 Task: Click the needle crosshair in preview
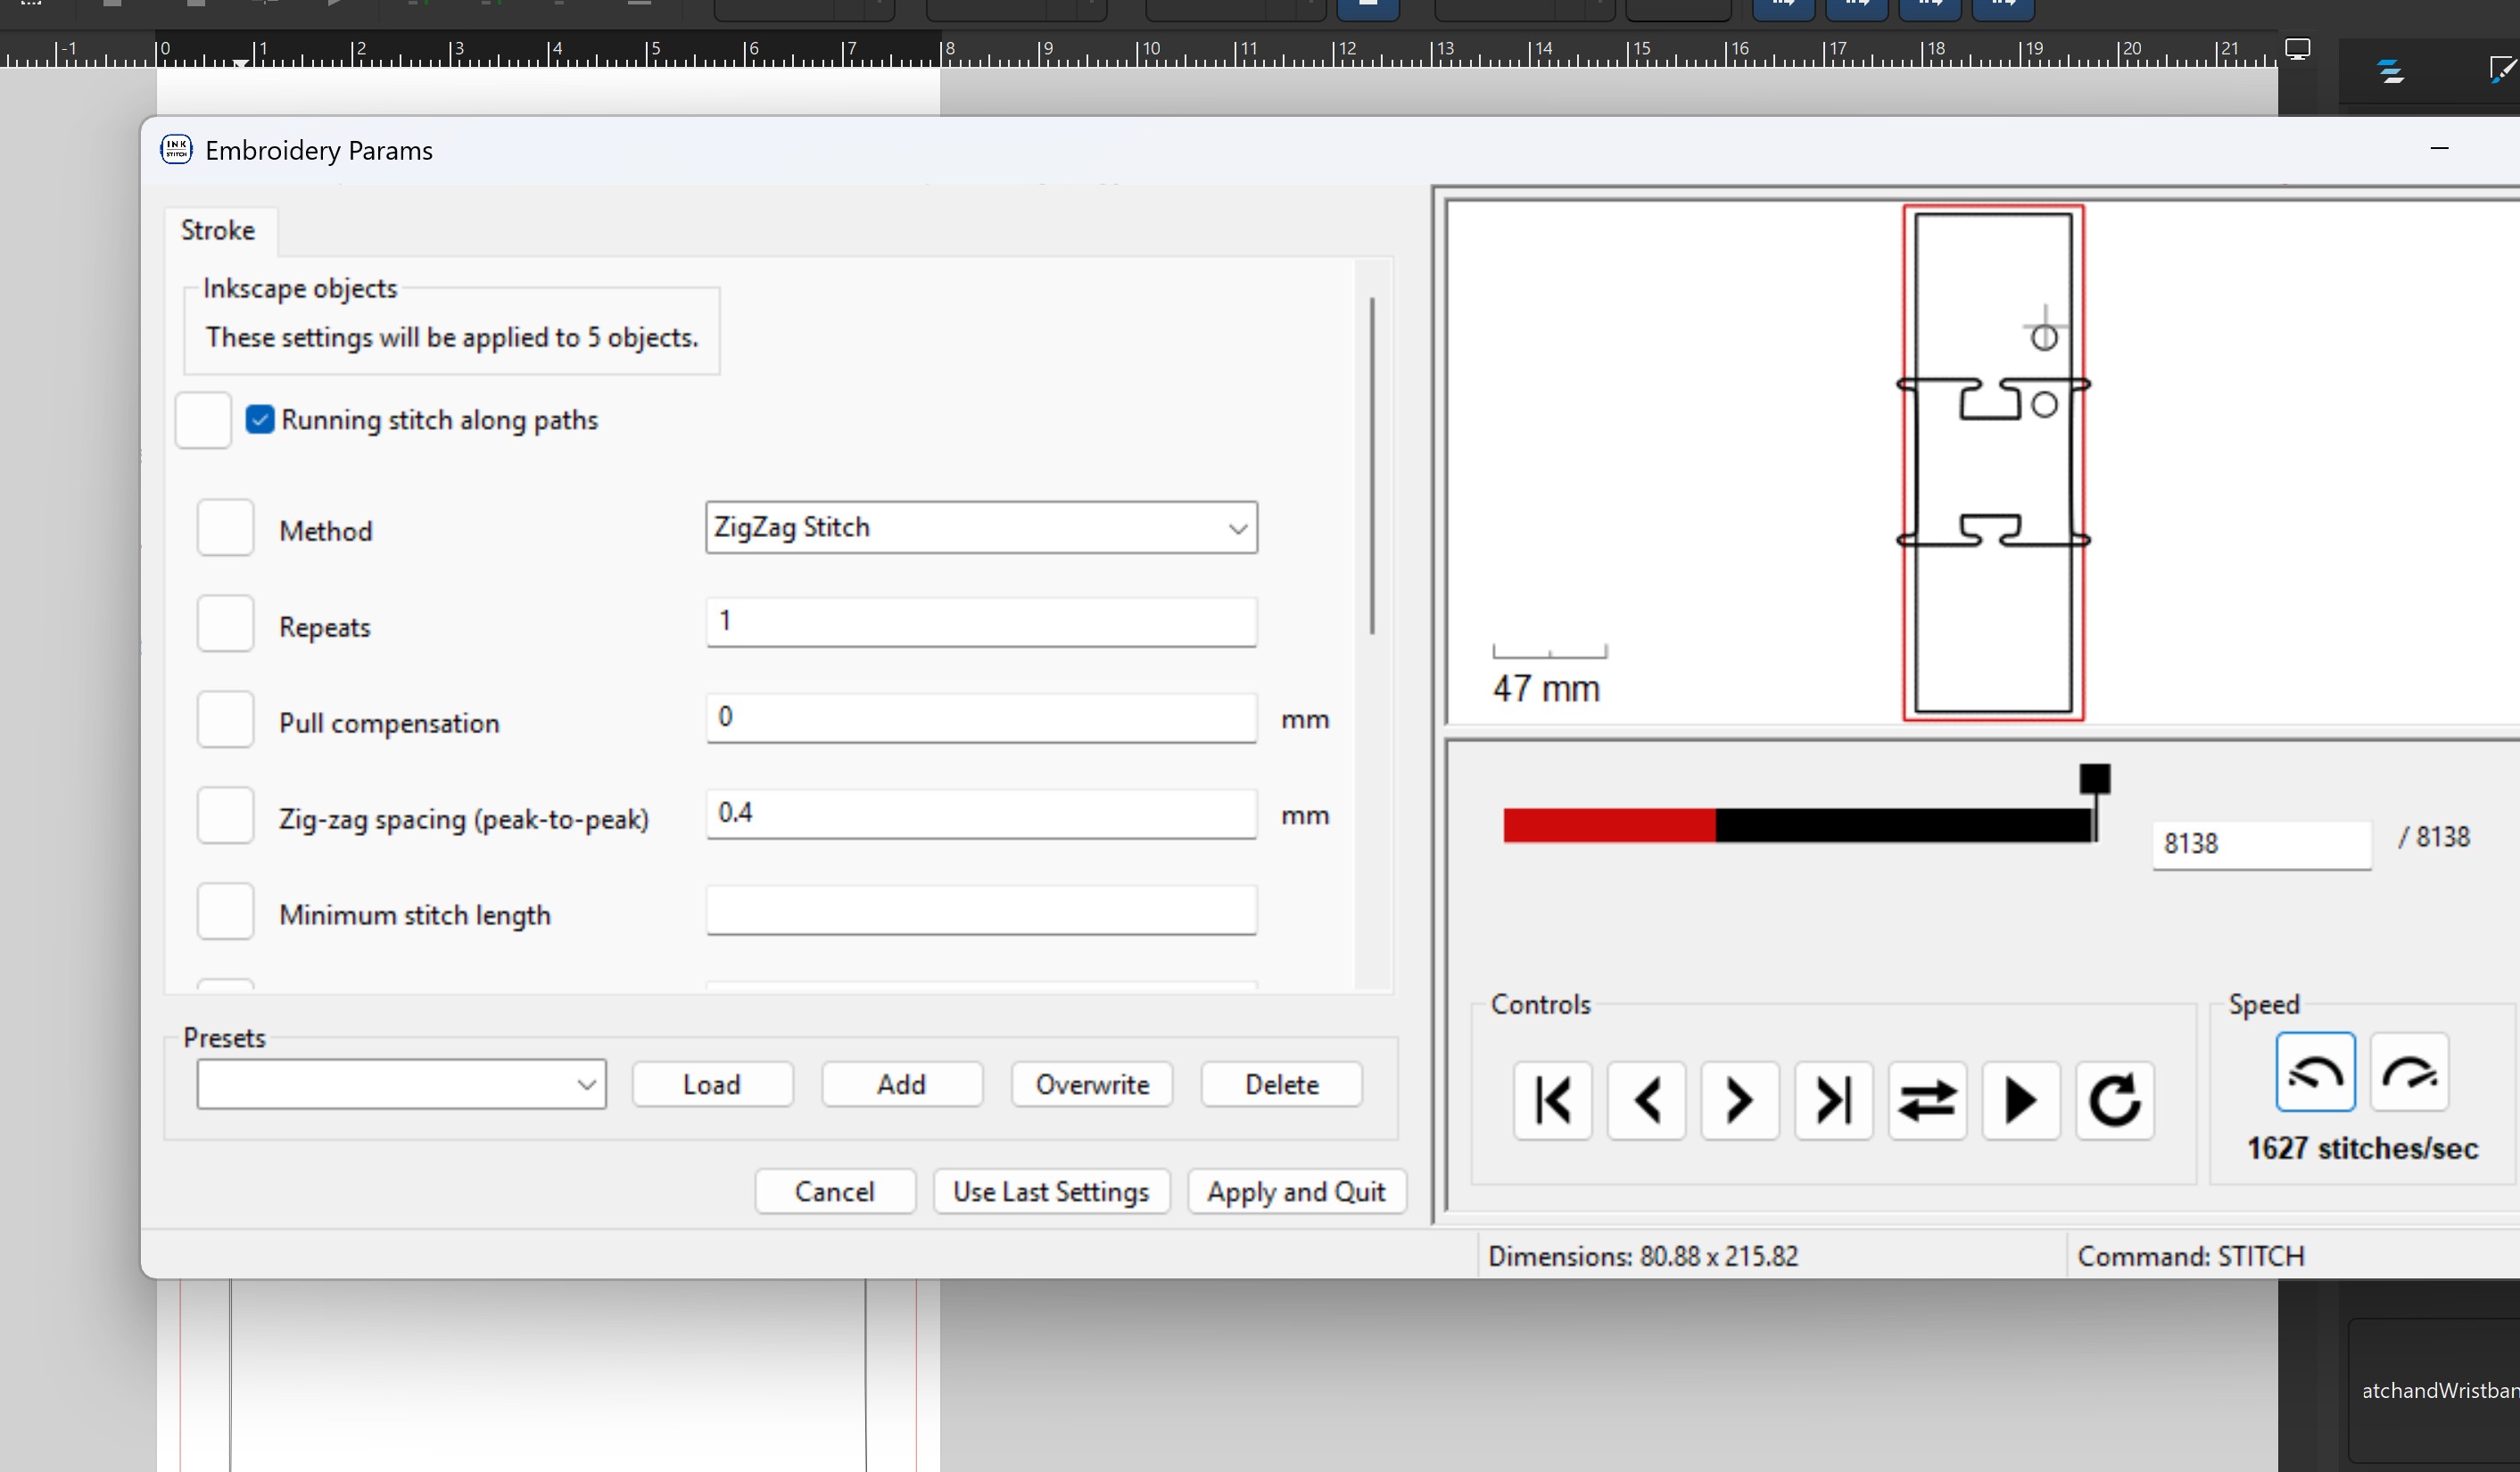[x=2045, y=328]
